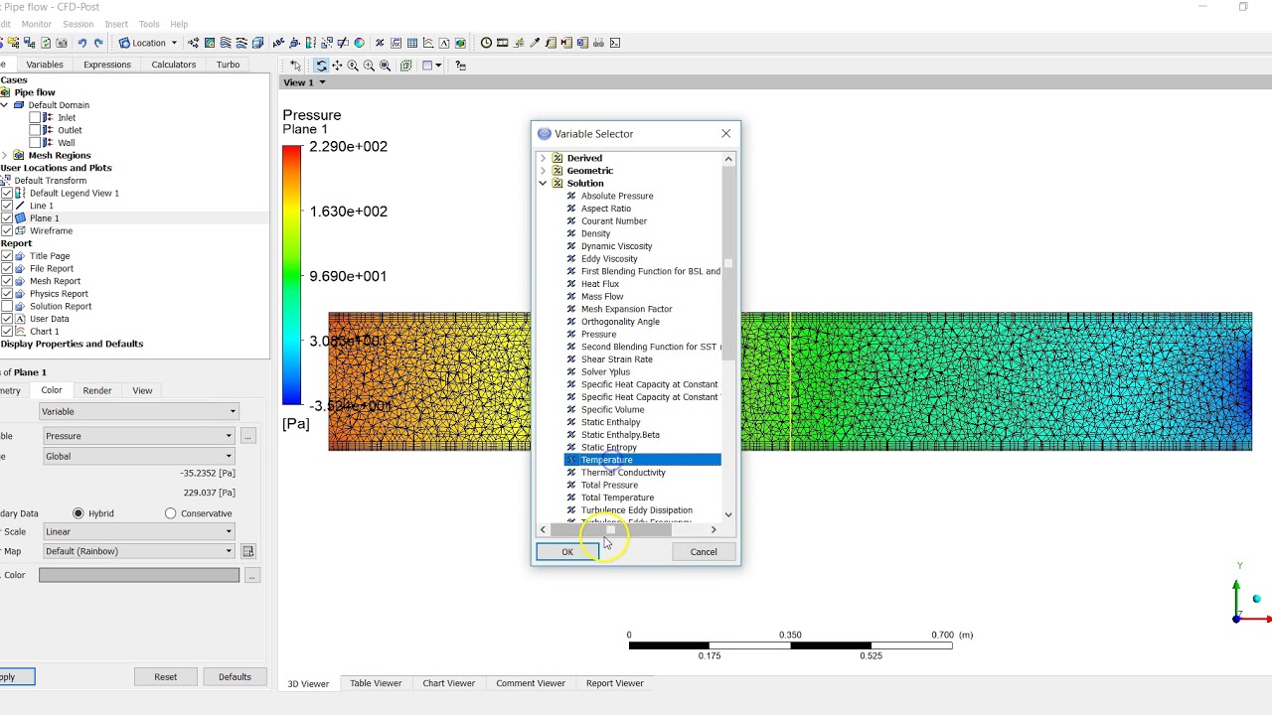Open the Pressure variable dropdown

click(x=138, y=436)
